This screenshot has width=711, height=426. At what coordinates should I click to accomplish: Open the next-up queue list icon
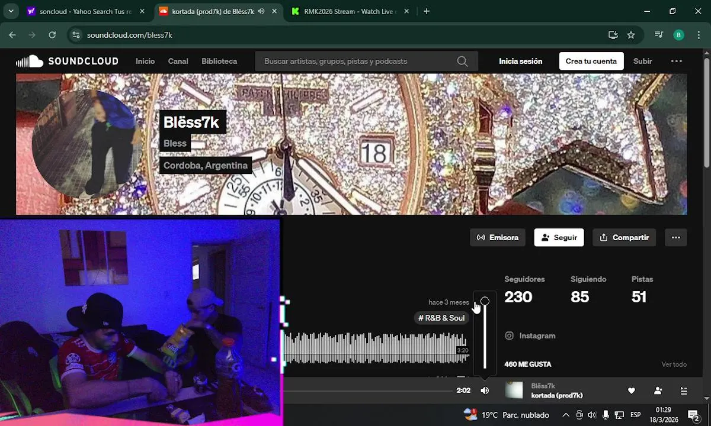click(684, 390)
